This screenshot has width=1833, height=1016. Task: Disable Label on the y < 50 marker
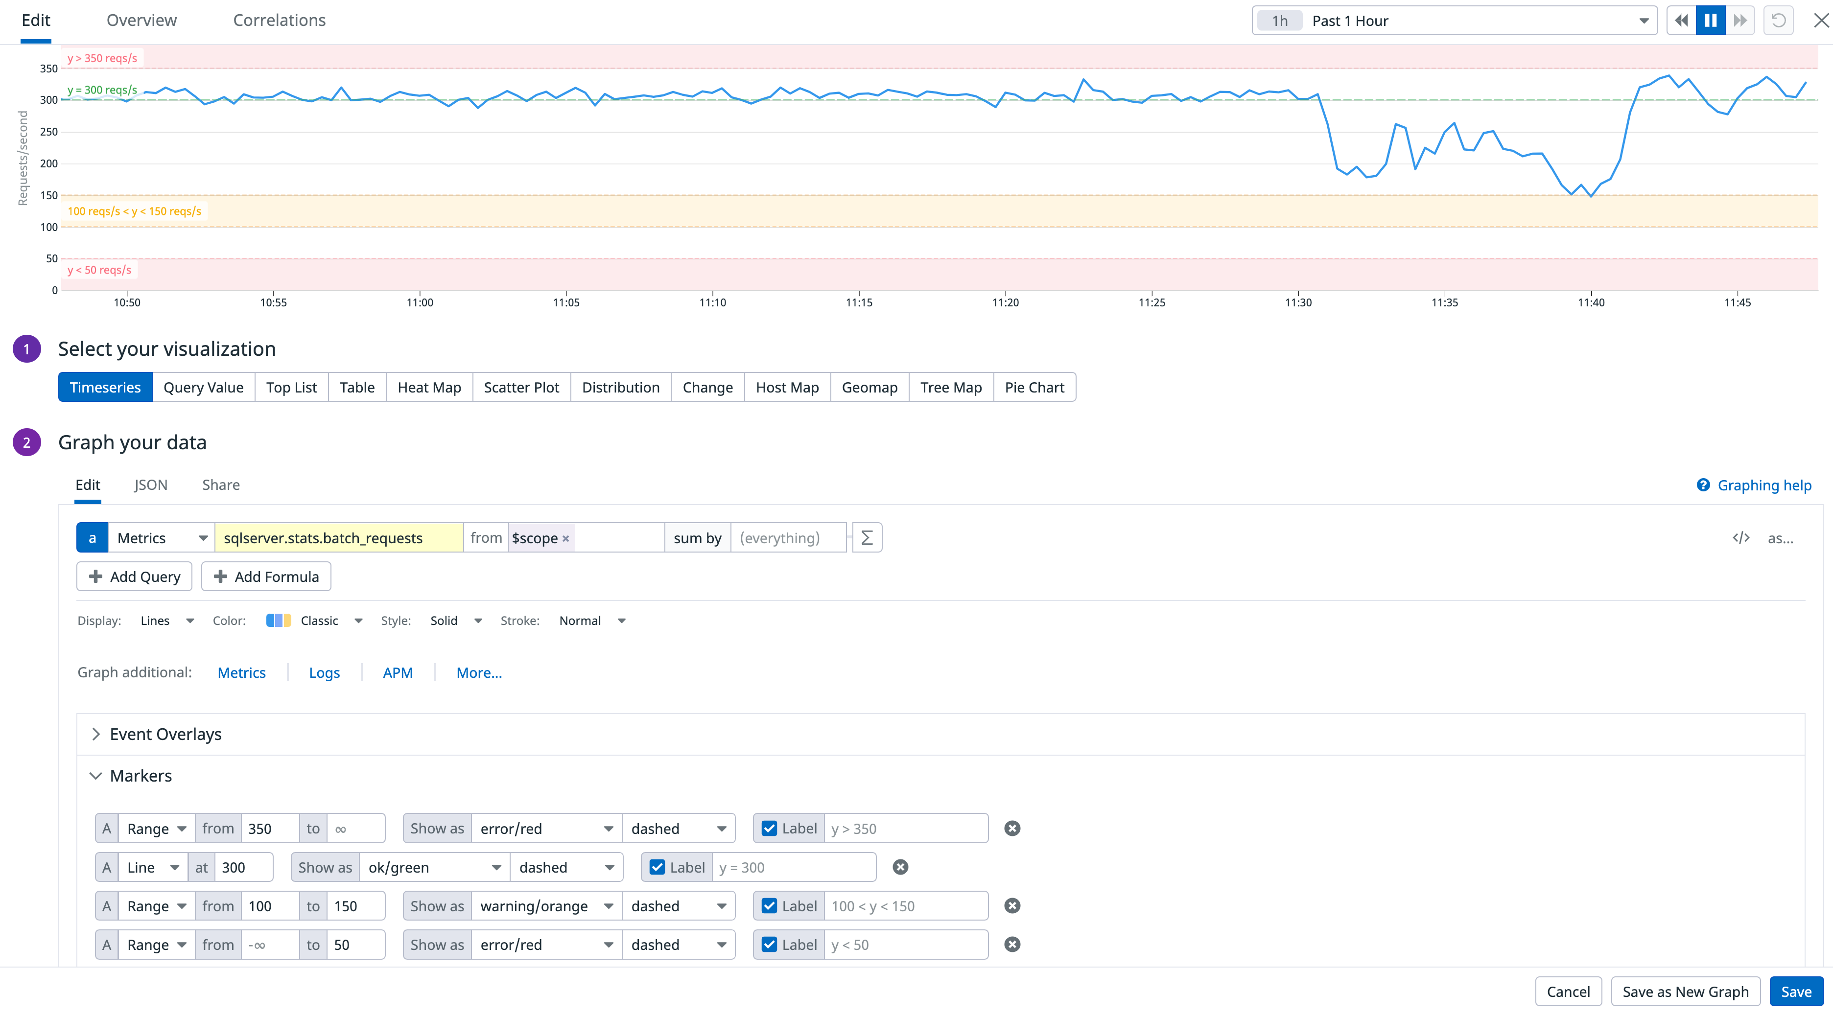click(769, 944)
